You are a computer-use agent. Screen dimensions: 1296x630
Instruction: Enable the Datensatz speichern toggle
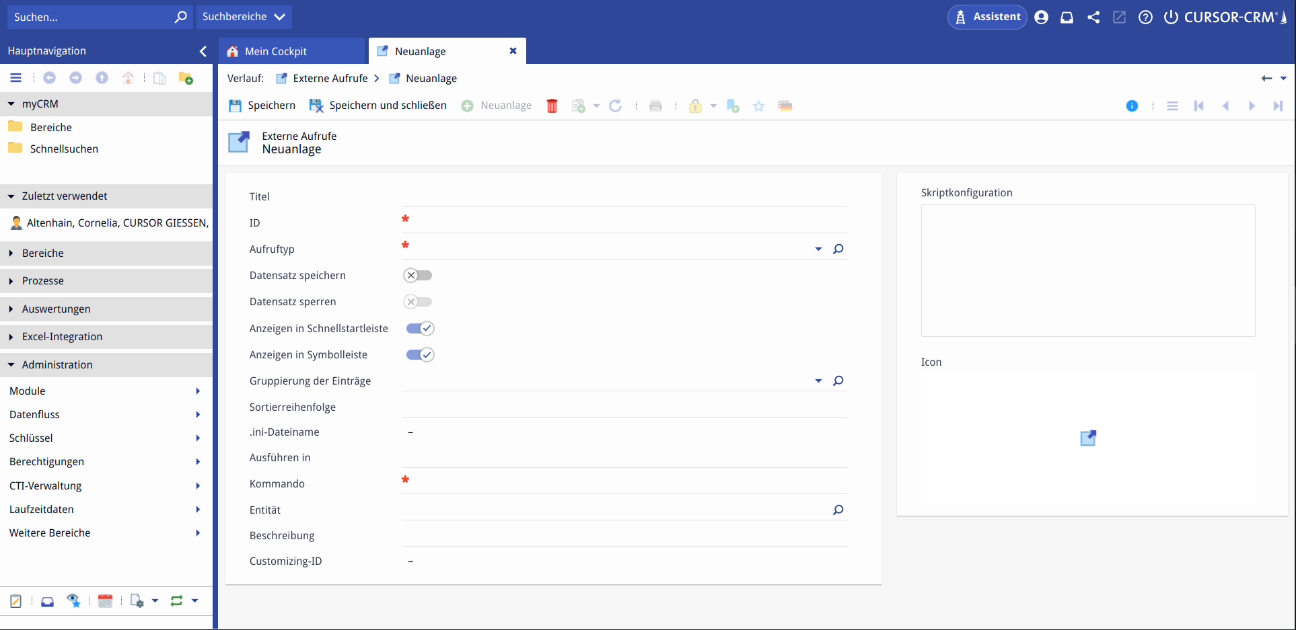[x=418, y=276]
